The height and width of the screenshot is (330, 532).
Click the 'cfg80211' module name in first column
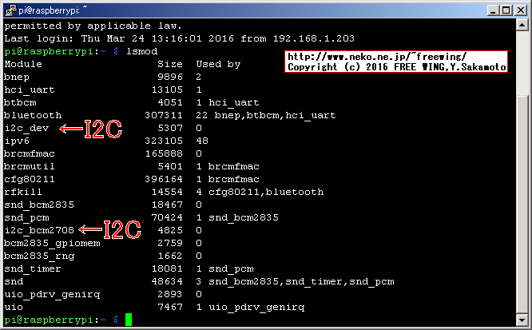tap(30, 179)
